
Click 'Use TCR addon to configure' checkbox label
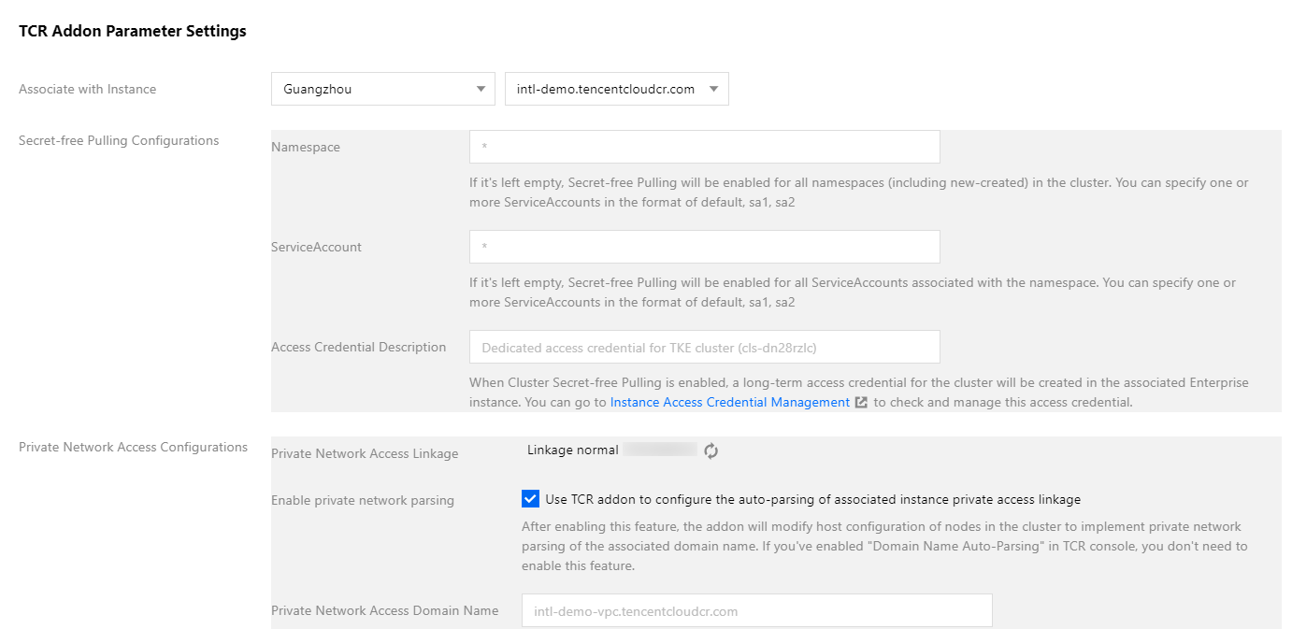pos(812,499)
